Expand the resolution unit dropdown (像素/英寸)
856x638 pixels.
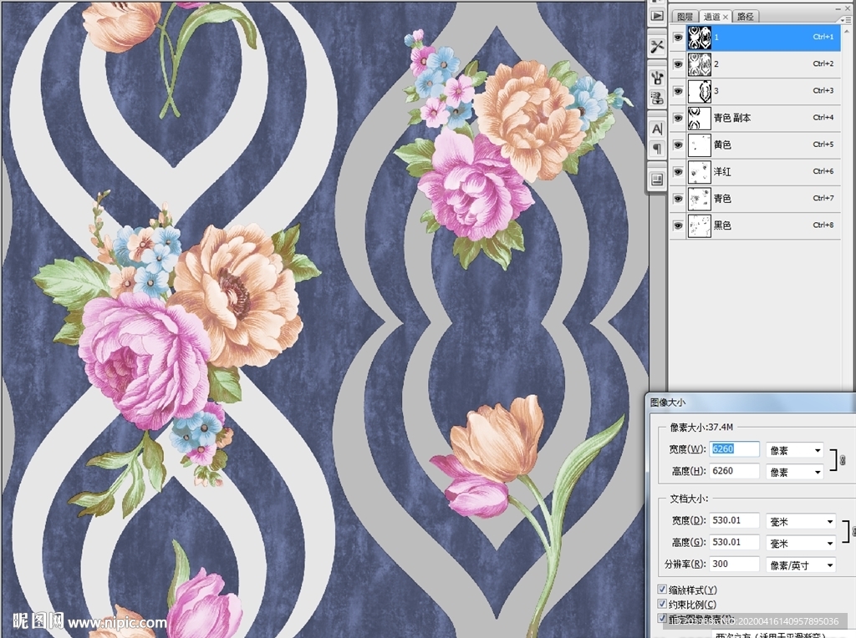point(801,565)
